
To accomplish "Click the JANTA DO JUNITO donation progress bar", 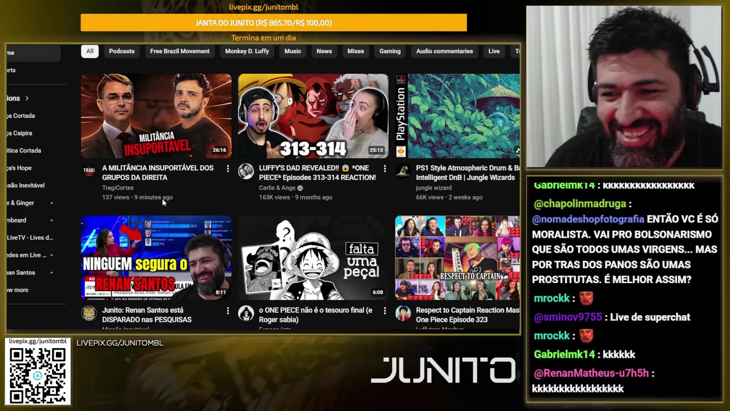I will pyautogui.click(x=274, y=23).
